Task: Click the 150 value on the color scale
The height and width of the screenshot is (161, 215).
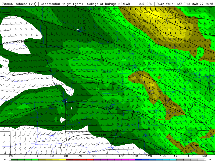Action: [191, 156]
